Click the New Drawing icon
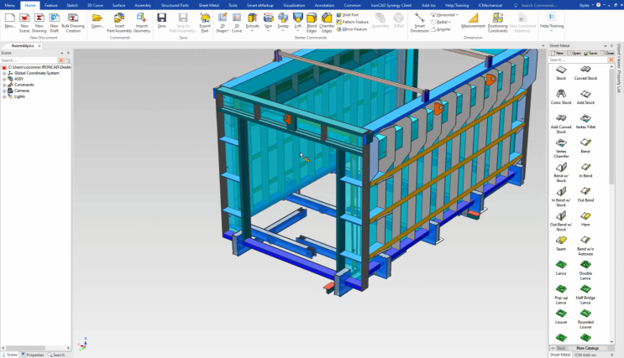The width and height of the screenshot is (624, 358). pos(39,23)
